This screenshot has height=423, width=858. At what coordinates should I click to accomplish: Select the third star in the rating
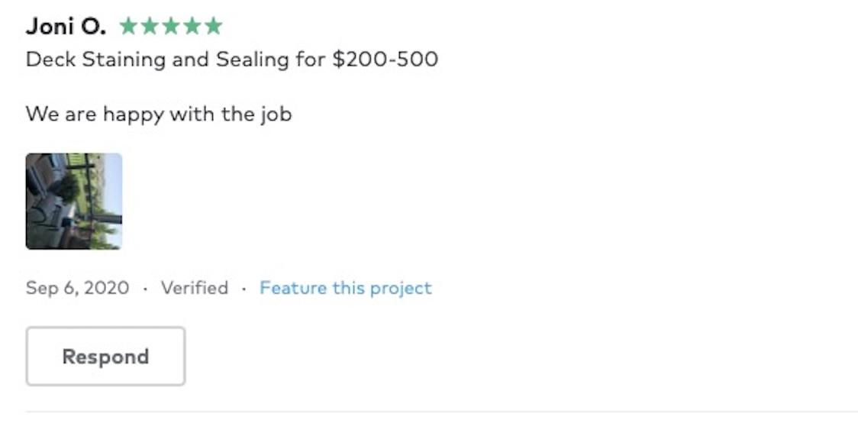tap(171, 27)
